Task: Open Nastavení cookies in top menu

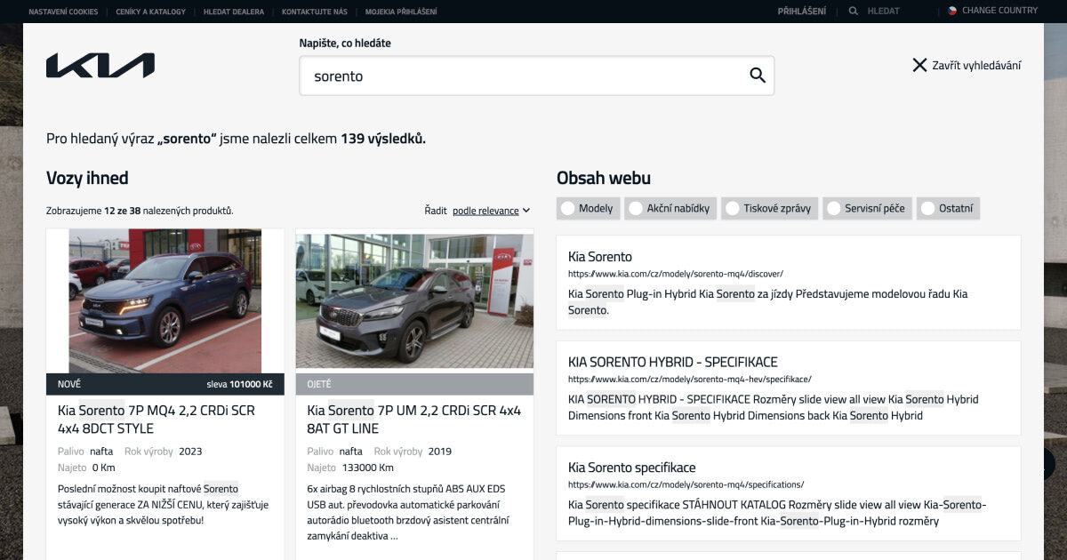Action: click(x=64, y=12)
